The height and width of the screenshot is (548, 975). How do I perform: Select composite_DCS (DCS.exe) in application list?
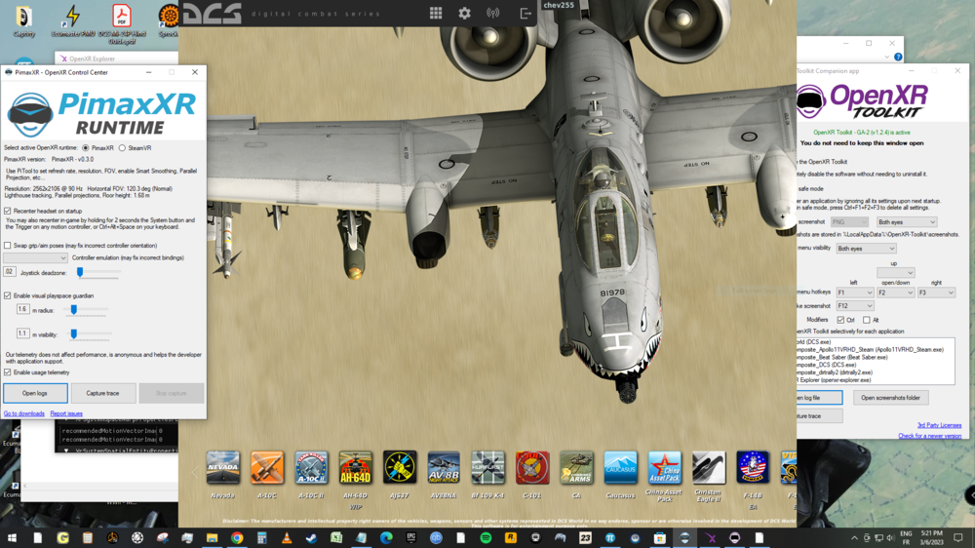pos(827,365)
